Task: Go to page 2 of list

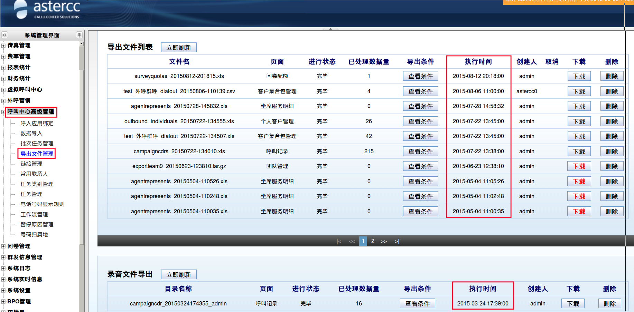Action: click(x=373, y=241)
